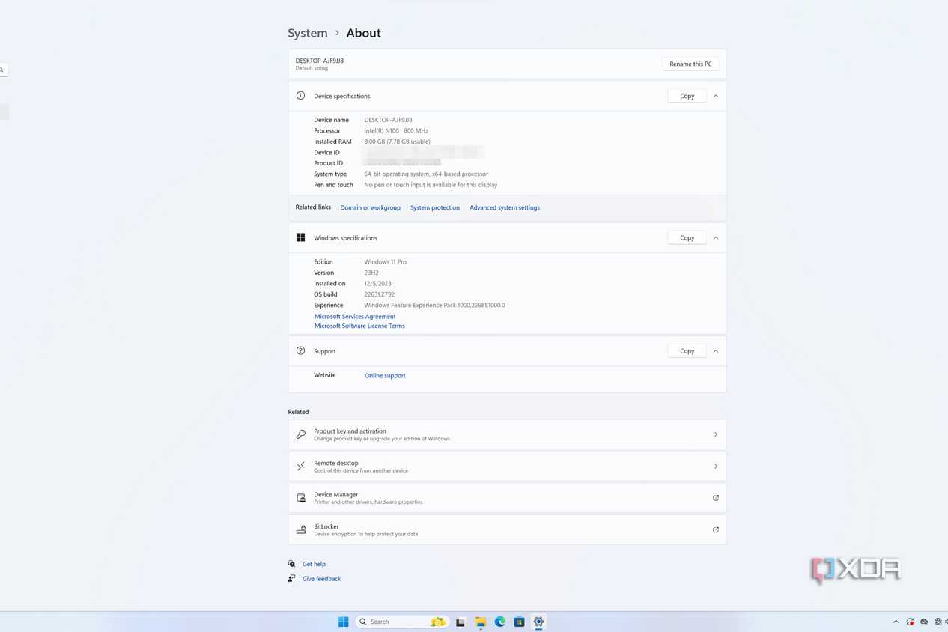Collapse the Windows specifications section
Viewport: 948px width, 632px height.
coord(715,237)
